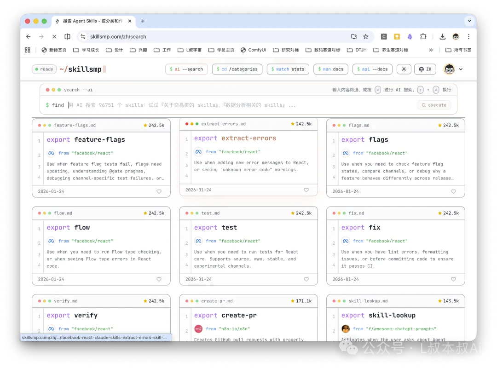Open the 新标签页 bookmark

coord(54,50)
